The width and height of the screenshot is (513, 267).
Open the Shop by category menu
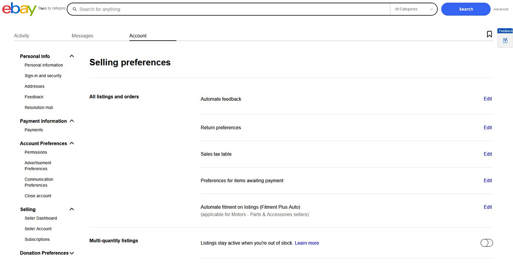coord(52,8)
